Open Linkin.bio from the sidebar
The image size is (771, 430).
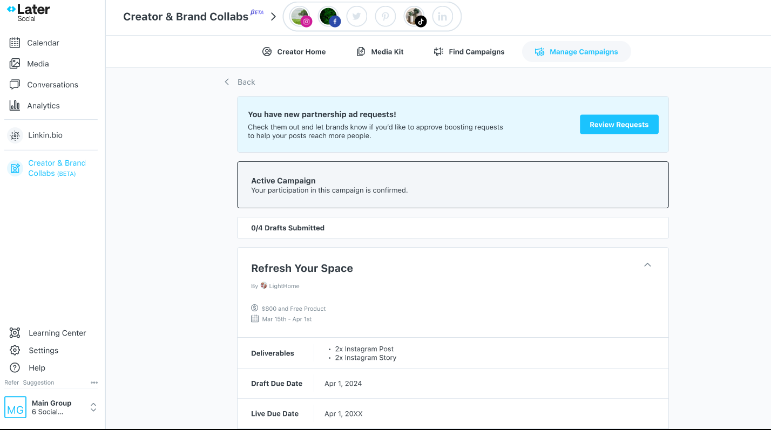[x=45, y=135]
